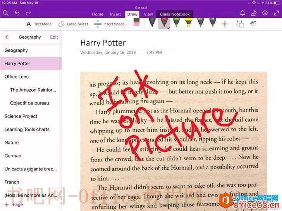
Task: Open the settings gear
Action: click(265, 13)
